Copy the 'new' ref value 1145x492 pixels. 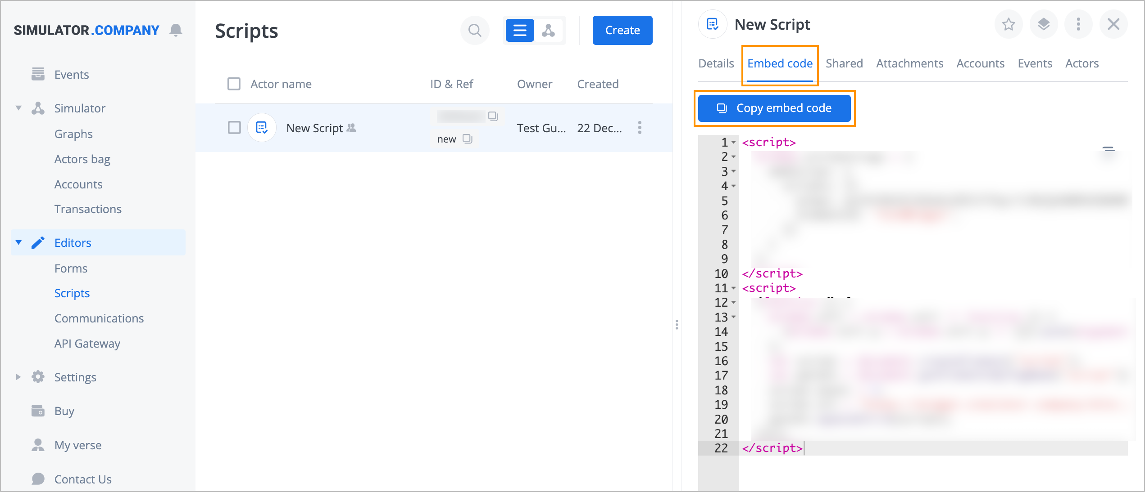coord(468,139)
